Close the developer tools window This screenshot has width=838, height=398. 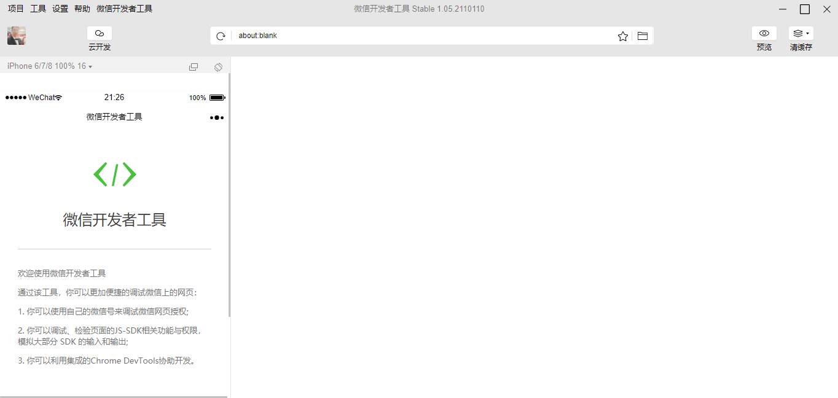click(x=827, y=9)
